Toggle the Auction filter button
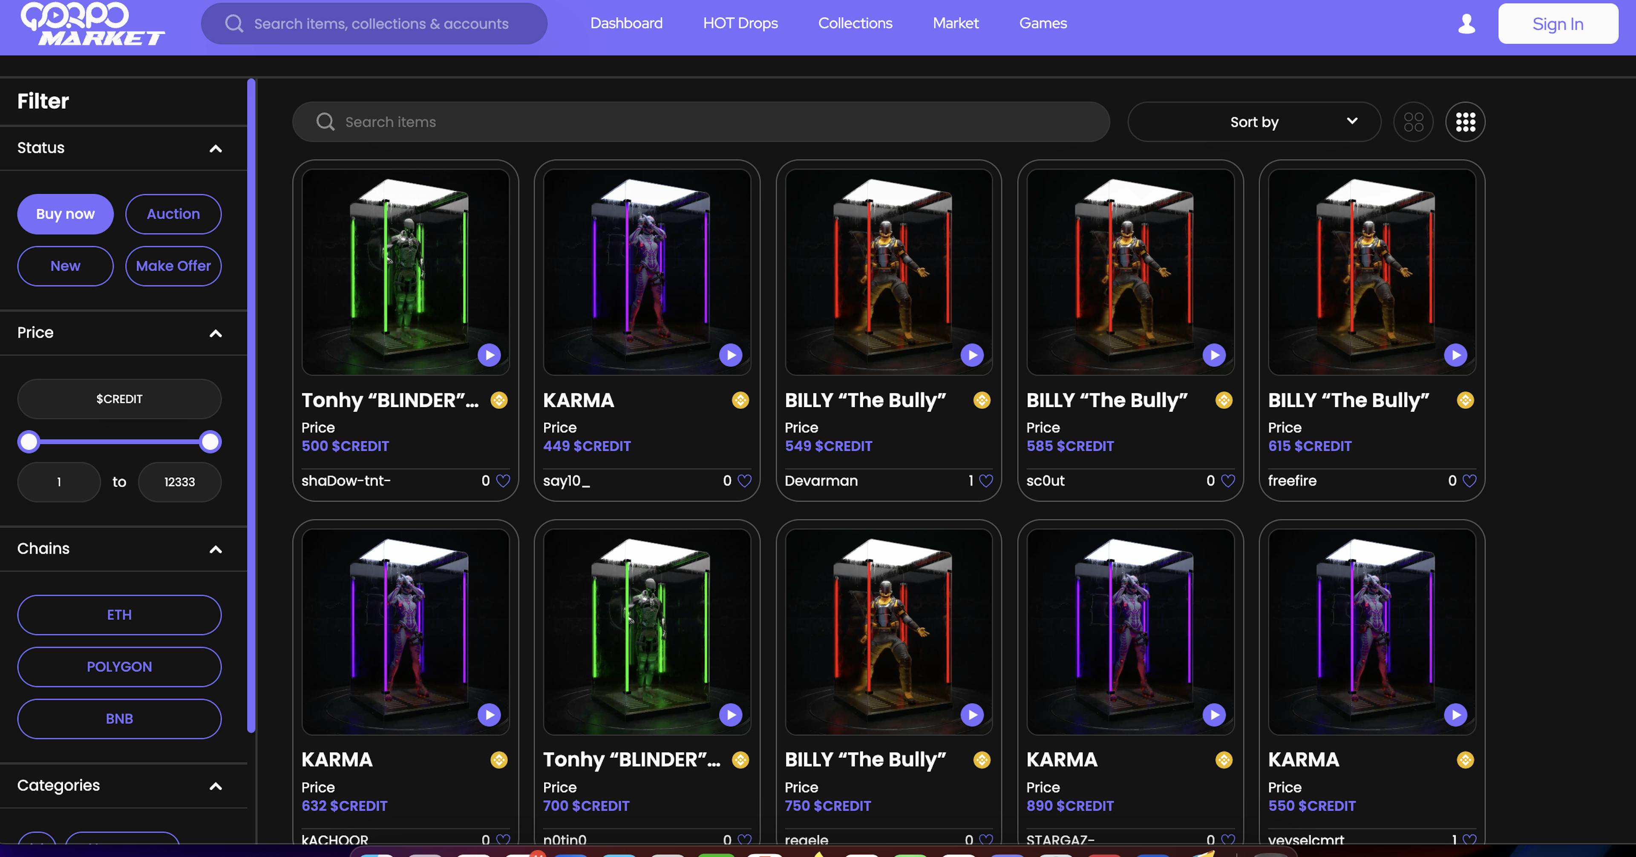Image resolution: width=1636 pixels, height=857 pixels. click(173, 213)
